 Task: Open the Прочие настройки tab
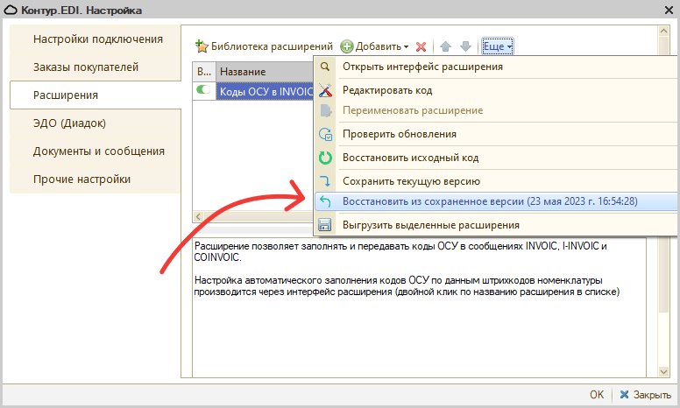(96, 179)
